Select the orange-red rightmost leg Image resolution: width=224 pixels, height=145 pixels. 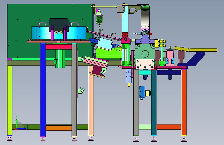(x=184, y=102)
